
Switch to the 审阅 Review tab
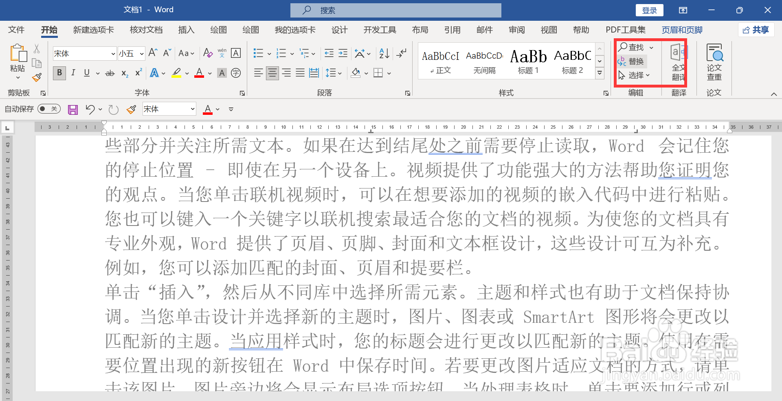pos(517,30)
